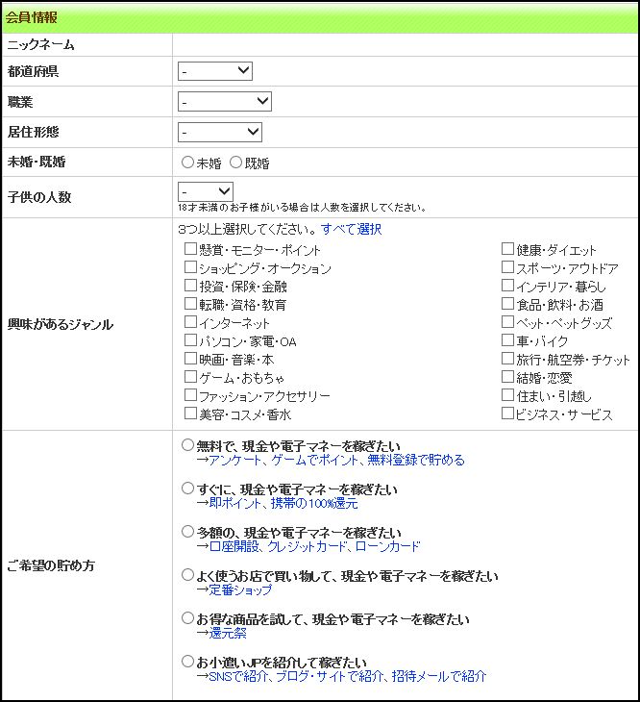
Task: Click the すべて選択 link
Action: tap(351, 229)
